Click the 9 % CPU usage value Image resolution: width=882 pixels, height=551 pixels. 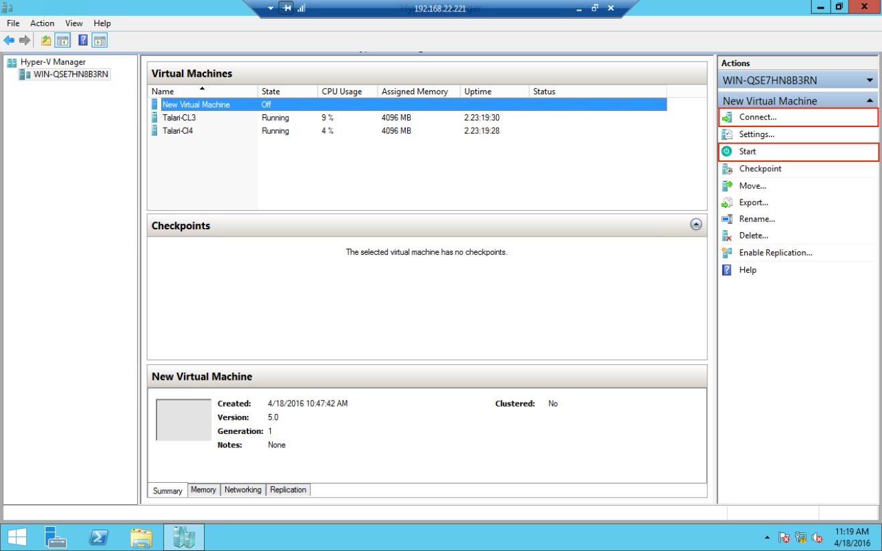(x=328, y=118)
